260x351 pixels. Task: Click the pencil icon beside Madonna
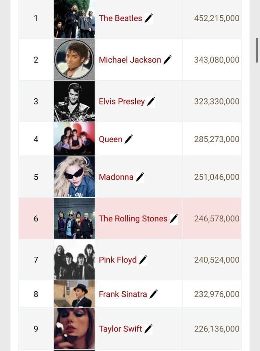[x=140, y=177]
